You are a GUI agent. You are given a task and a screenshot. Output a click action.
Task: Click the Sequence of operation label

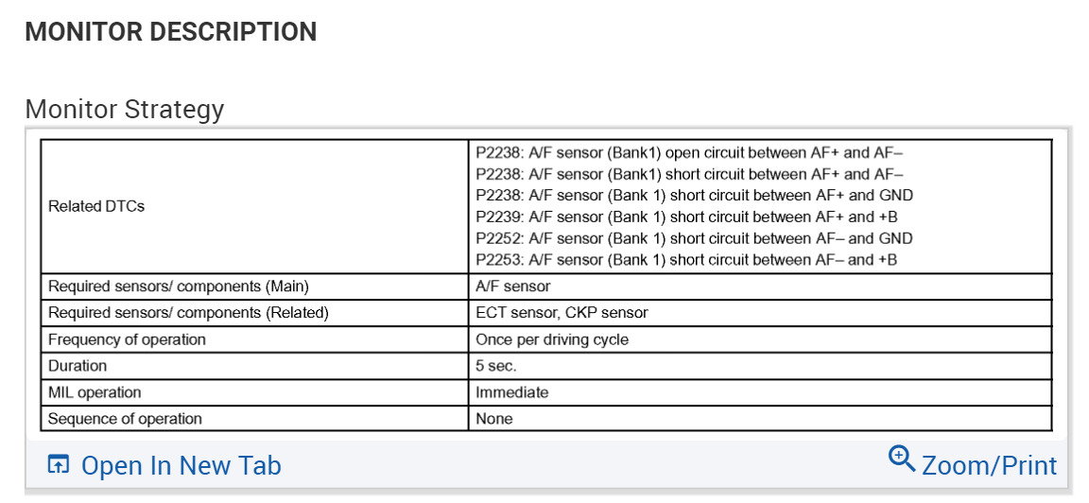point(125,419)
